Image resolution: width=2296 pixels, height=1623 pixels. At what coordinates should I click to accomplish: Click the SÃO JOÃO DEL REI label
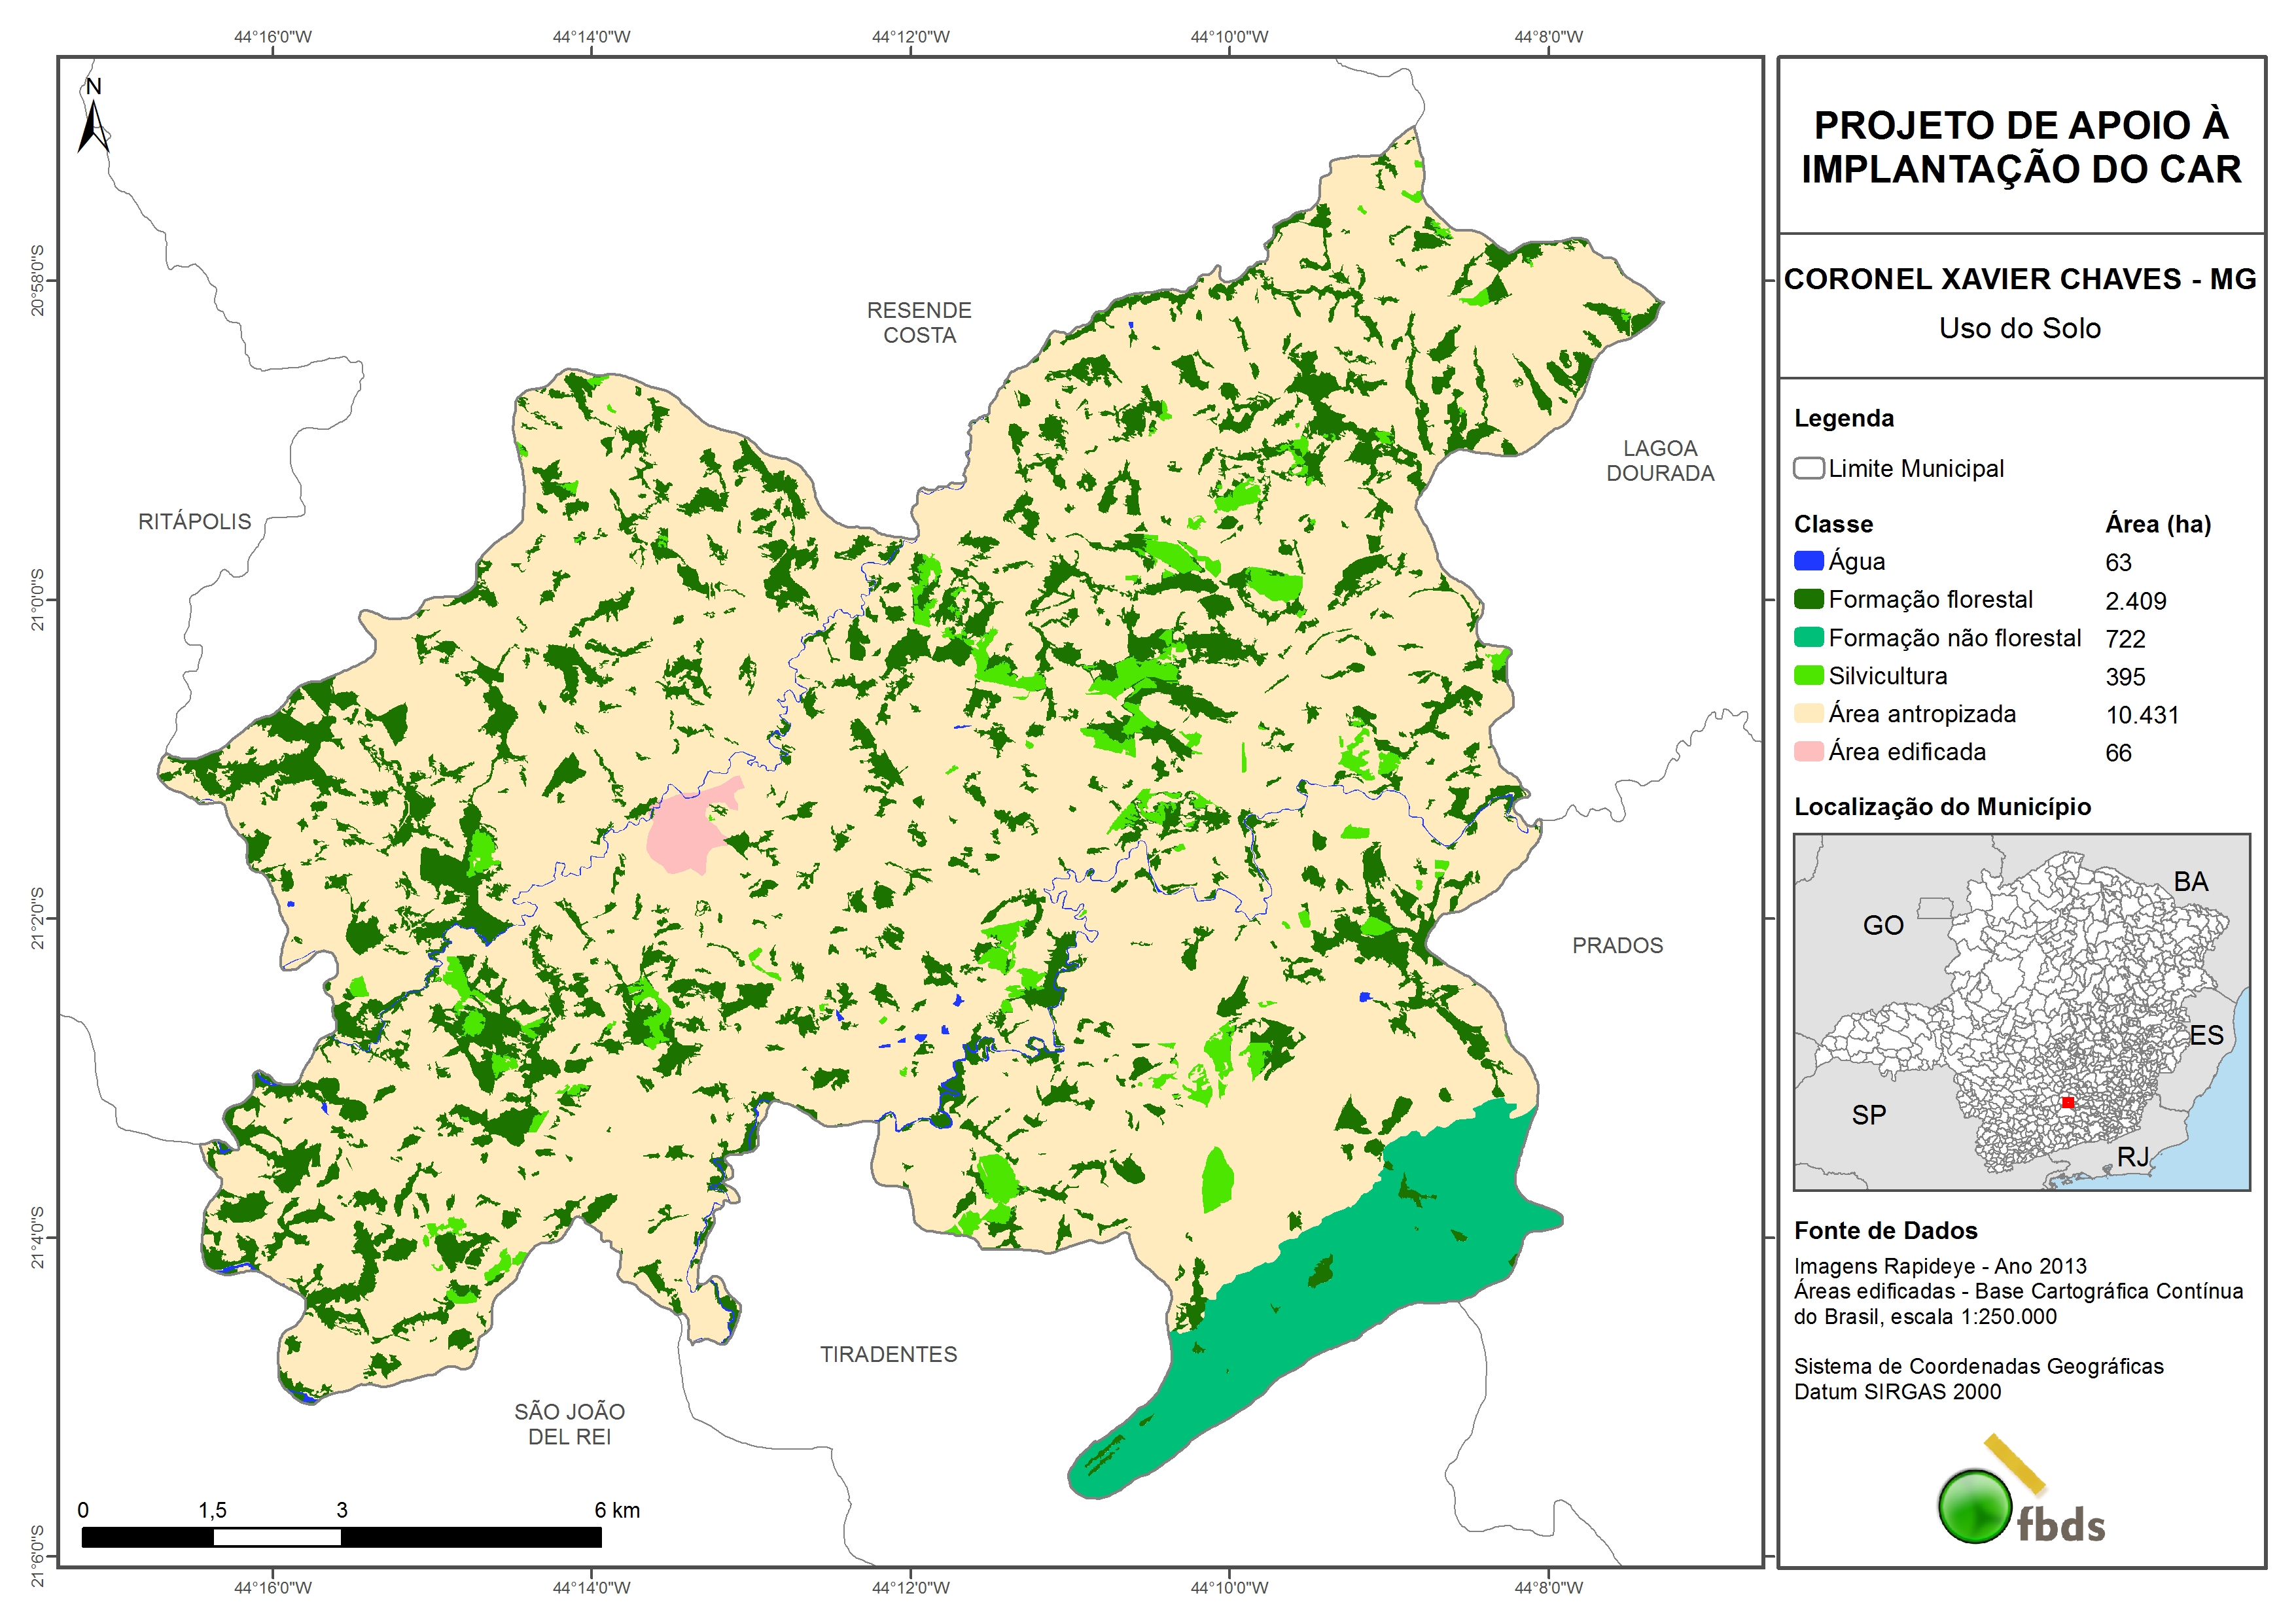click(x=569, y=1424)
